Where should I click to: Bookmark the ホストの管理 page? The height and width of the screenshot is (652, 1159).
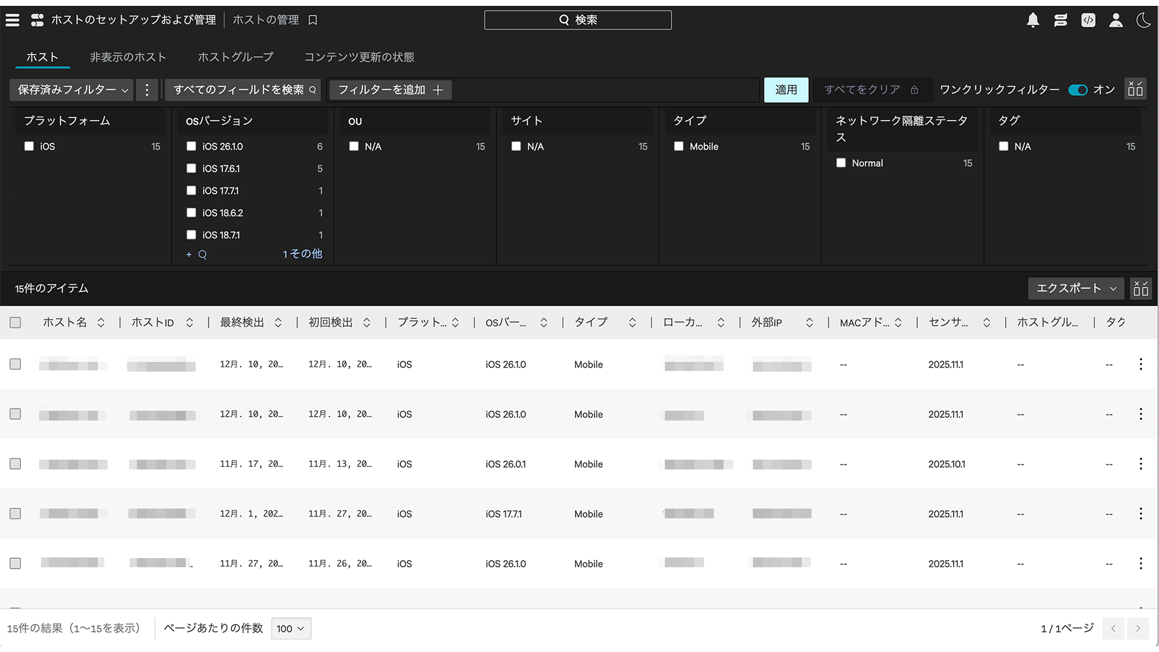(x=313, y=20)
